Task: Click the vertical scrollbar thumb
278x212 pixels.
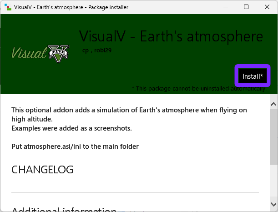Action: [x=273, y=137]
